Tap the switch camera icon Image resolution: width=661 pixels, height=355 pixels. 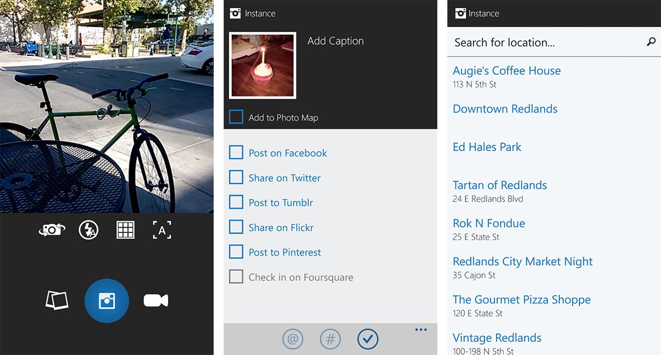pyautogui.click(x=52, y=230)
